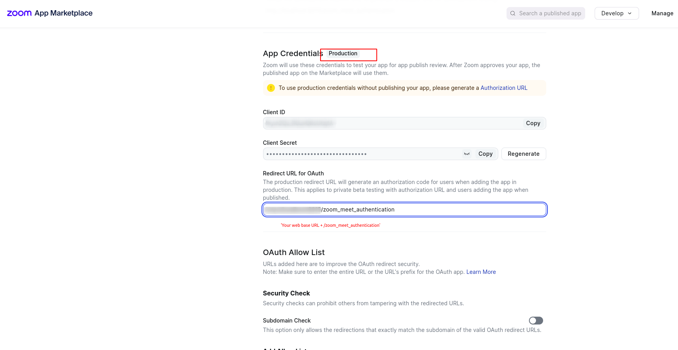Click the search magnifier icon

pyautogui.click(x=513, y=13)
